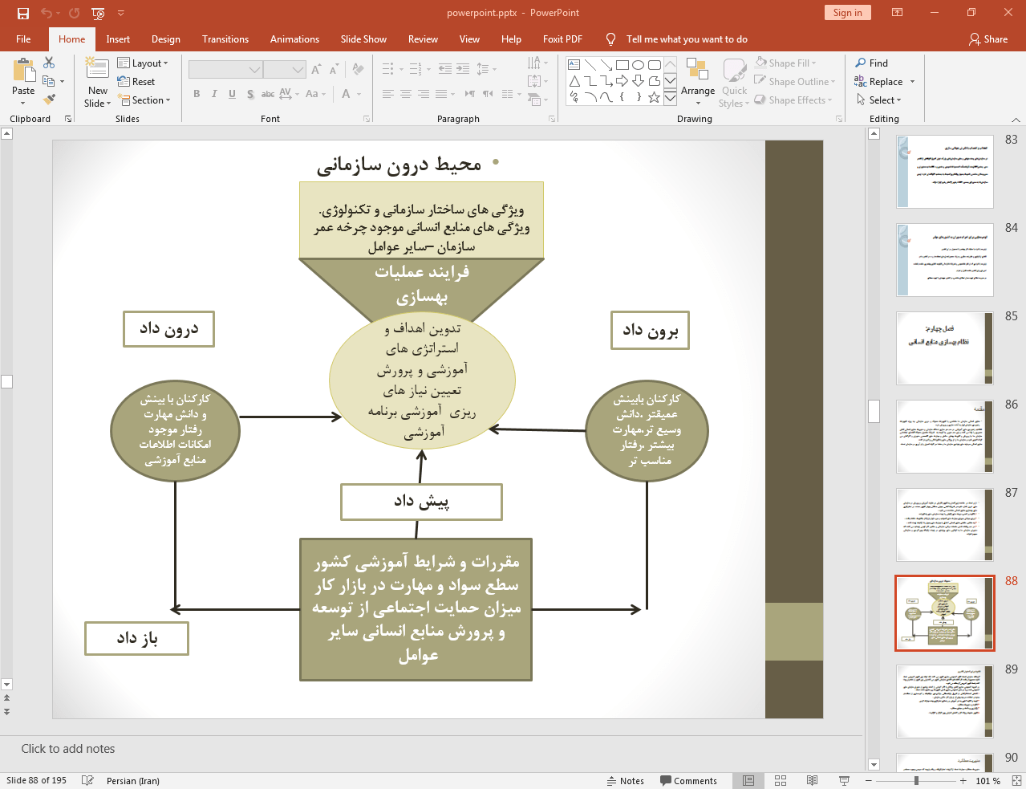Open Ribbon Display Options icon in title bar
Viewport: 1026px width, 789px height.
897,12
